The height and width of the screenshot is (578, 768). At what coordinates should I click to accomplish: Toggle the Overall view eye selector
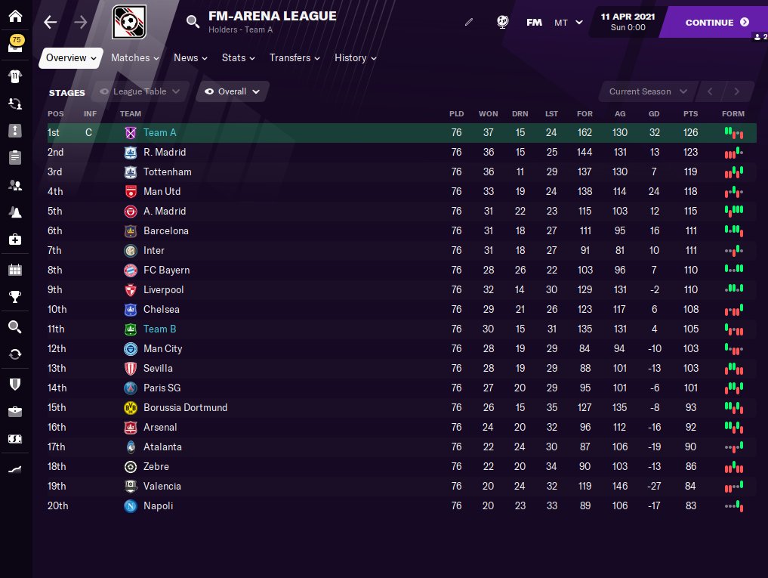[232, 91]
